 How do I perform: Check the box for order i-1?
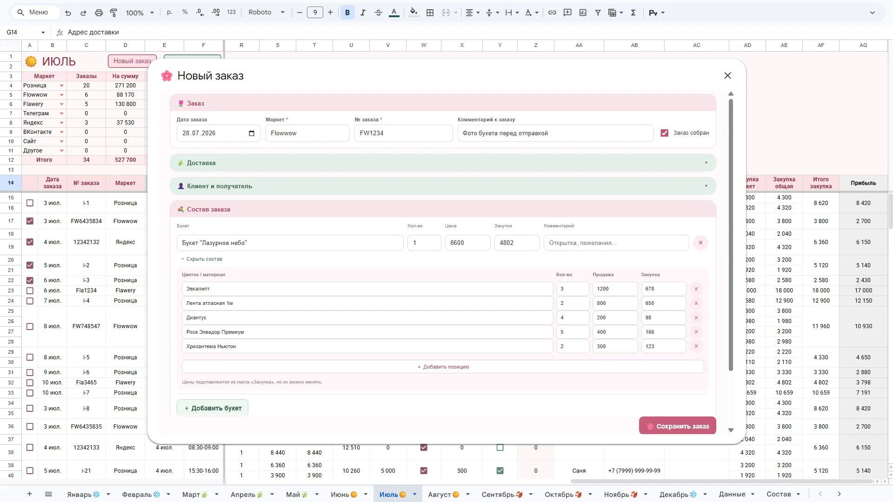point(30,203)
